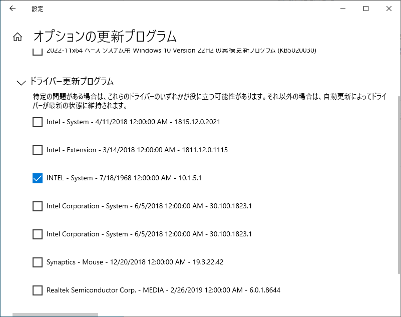
Task: Enable the Synaptics Mouse 19.3.22.42 checkbox
Action: [38, 262]
